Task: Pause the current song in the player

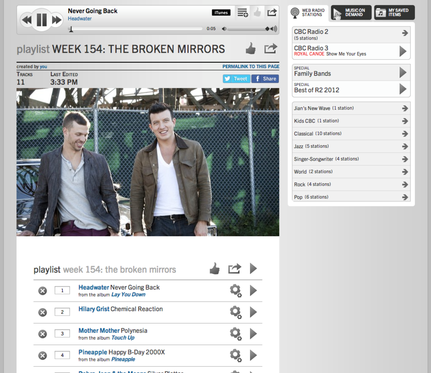Action: 41,20
